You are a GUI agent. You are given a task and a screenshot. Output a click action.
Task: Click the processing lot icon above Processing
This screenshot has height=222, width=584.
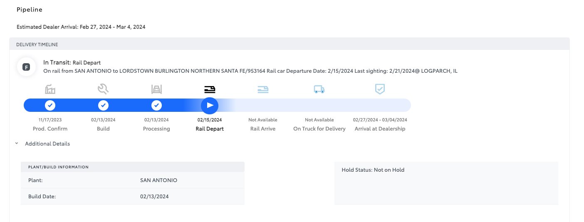156,89
